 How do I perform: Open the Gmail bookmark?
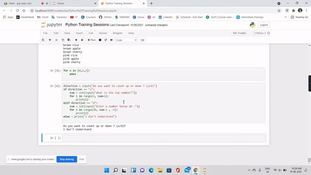tap(43, 17)
